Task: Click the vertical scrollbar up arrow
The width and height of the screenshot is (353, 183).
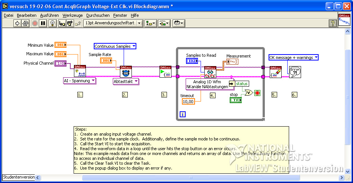Action: coord(348,31)
